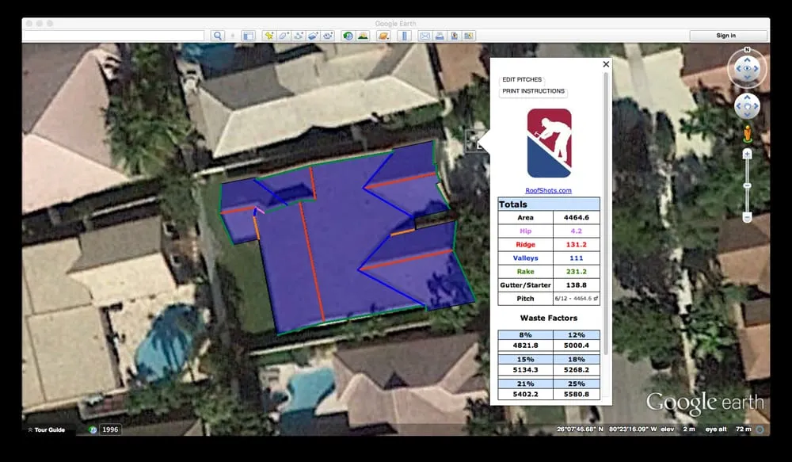
Task: Click the search magnifier button
Action: (218, 36)
